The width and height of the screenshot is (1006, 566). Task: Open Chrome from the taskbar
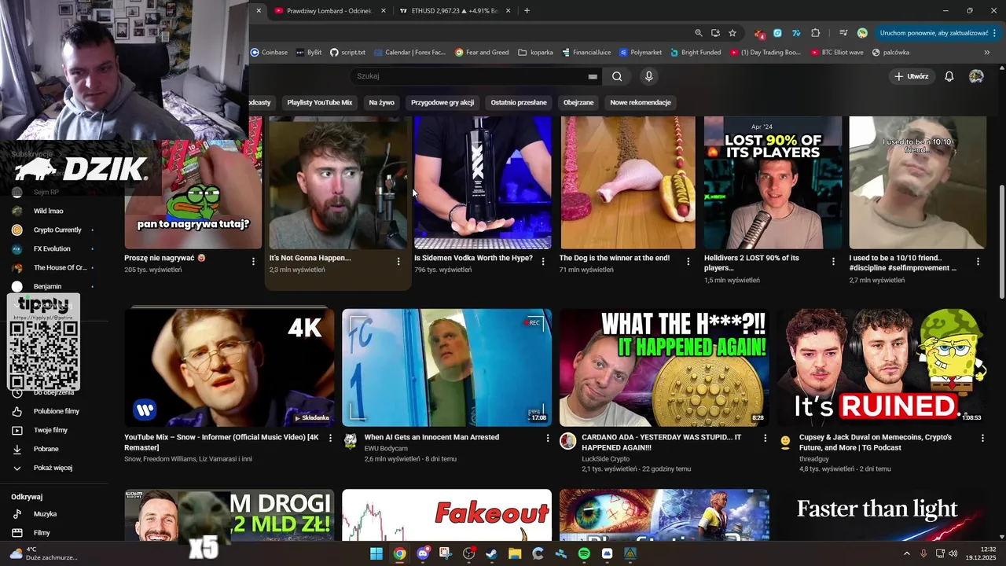tap(399, 553)
